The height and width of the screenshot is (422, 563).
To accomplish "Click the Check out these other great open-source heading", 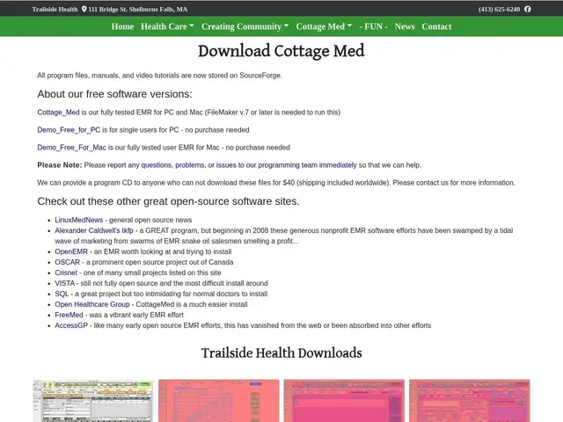I will coord(168,201).
